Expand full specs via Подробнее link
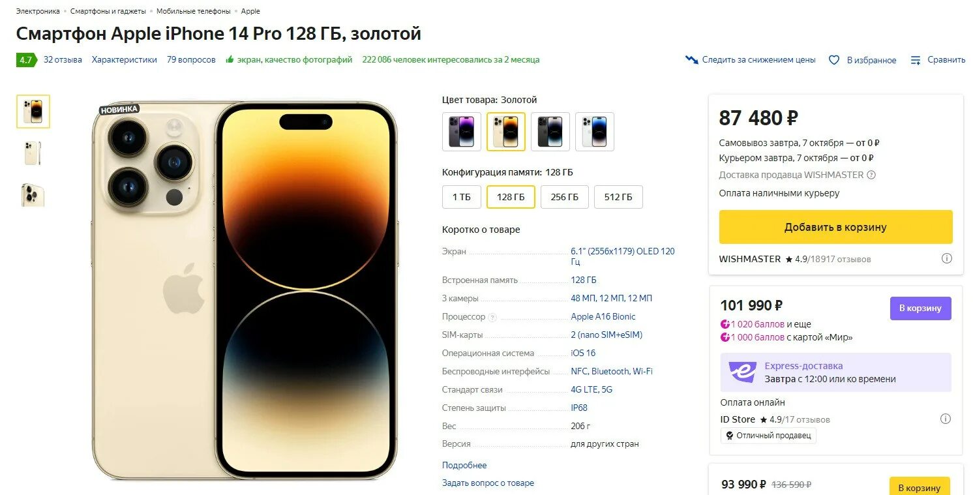The height and width of the screenshot is (495, 973). coord(464,465)
